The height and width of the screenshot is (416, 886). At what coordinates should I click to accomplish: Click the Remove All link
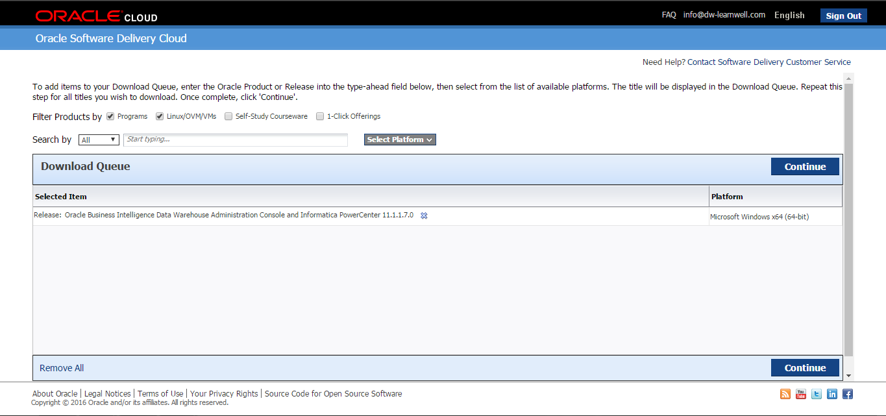coord(62,368)
